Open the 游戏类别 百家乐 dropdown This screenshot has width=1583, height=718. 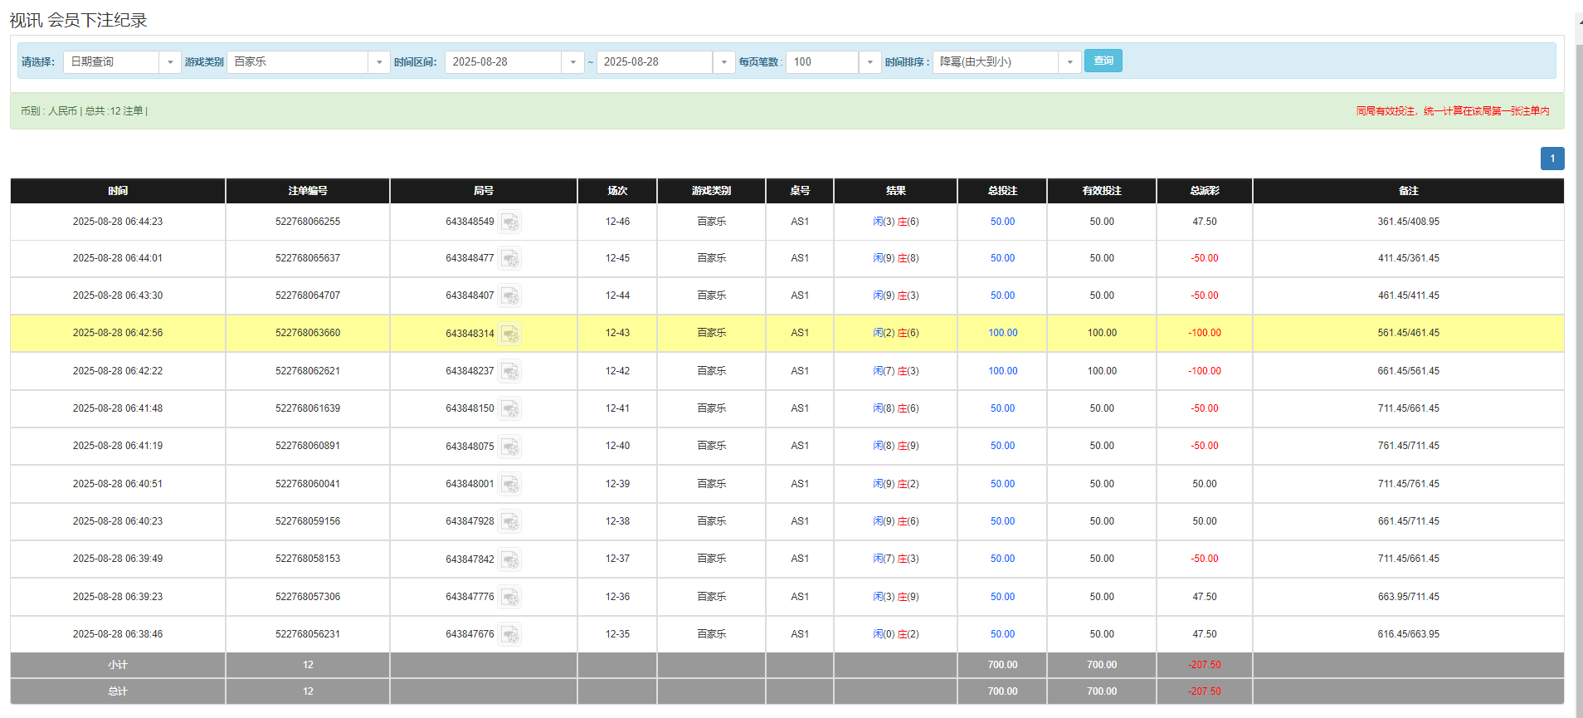(x=378, y=62)
